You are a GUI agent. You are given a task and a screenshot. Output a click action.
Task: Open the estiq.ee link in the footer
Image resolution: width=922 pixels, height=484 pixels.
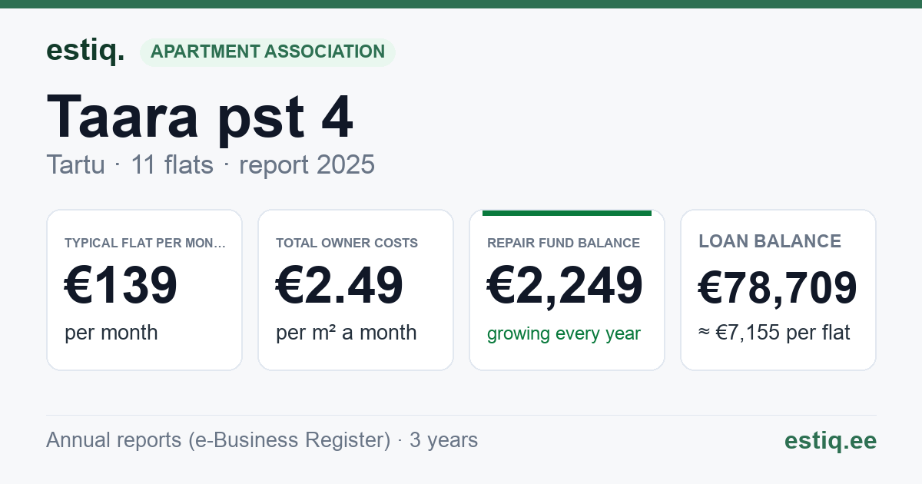coord(830,440)
